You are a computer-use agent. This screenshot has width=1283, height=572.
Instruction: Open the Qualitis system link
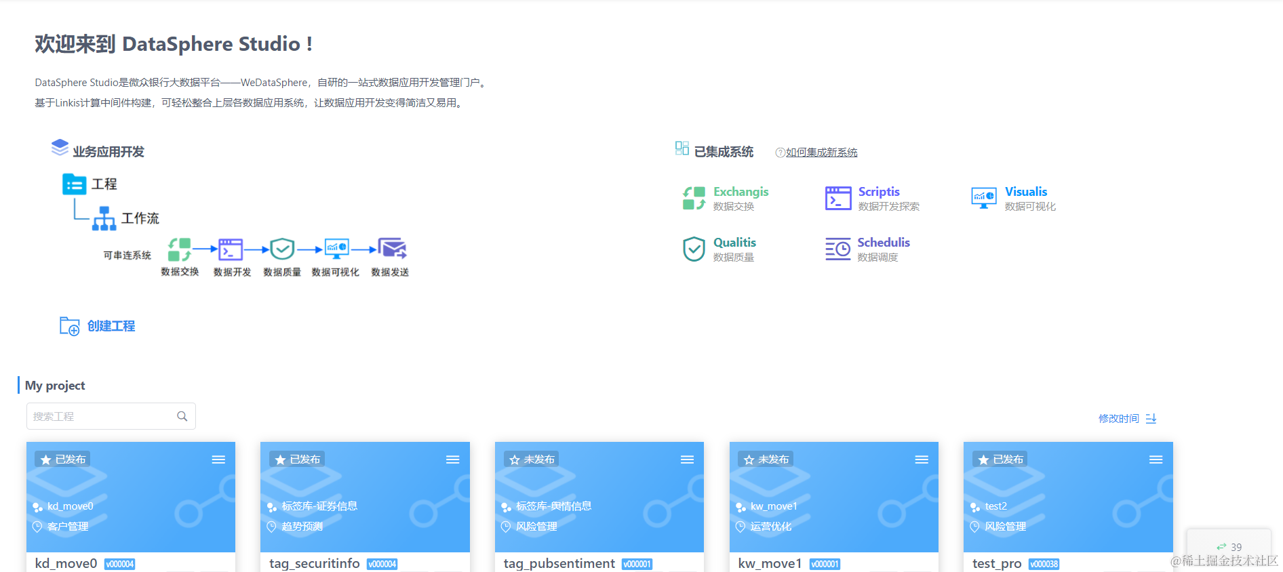click(x=734, y=243)
